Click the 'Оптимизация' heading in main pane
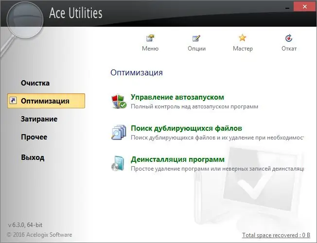This screenshot has height=243, width=317. (137, 72)
